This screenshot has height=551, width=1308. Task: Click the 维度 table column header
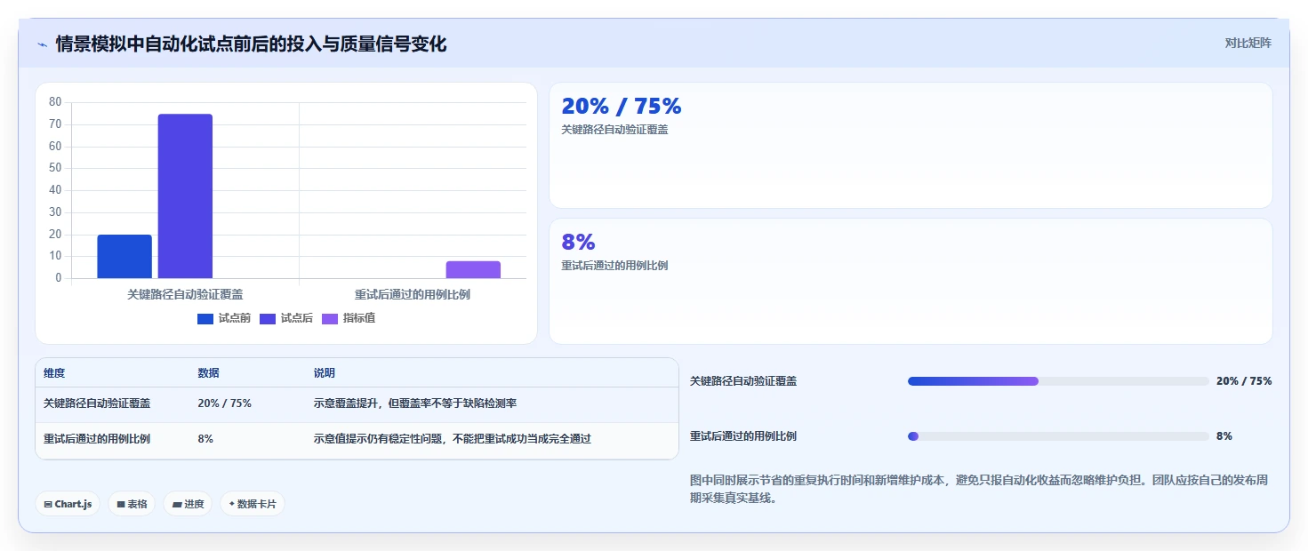[54, 373]
